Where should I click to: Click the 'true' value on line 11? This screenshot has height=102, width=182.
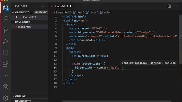tap(103, 56)
